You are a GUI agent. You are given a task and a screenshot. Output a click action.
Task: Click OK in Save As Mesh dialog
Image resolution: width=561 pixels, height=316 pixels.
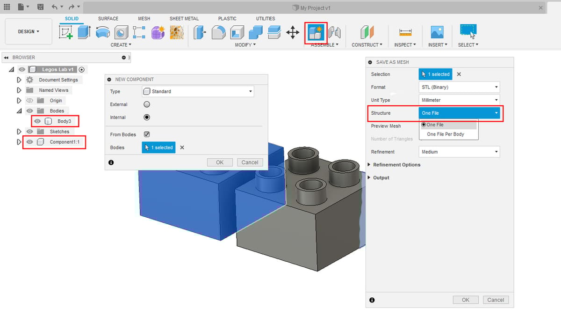click(x=466, y=300)
